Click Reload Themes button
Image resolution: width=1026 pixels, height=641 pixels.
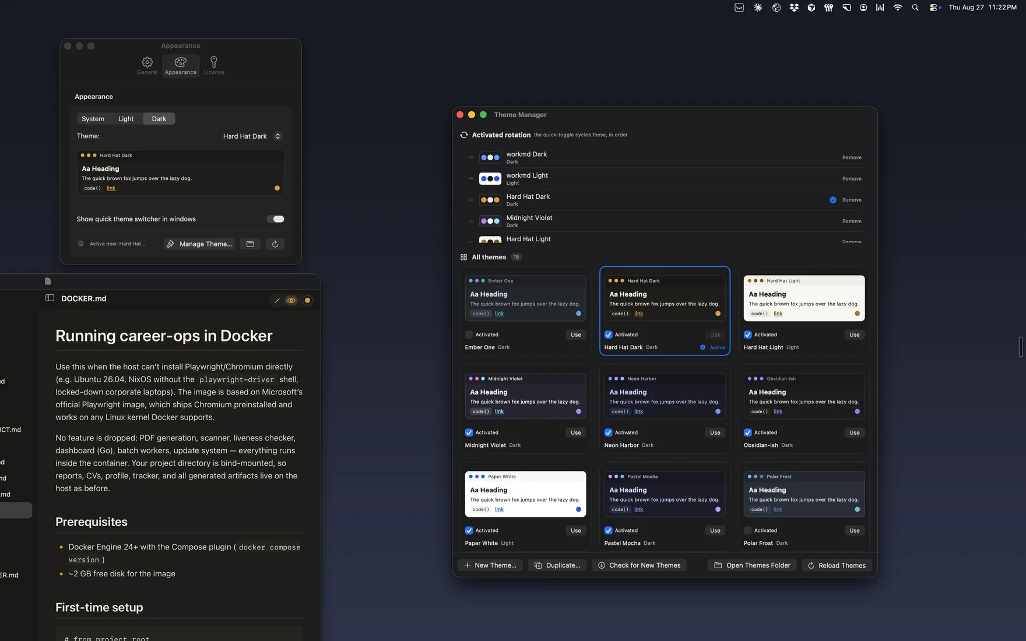pyautogui.click(x=837, y=565)
